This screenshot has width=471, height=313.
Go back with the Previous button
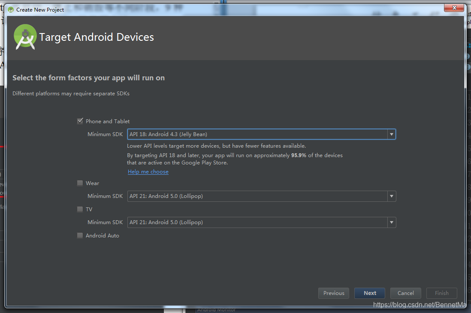334,293
